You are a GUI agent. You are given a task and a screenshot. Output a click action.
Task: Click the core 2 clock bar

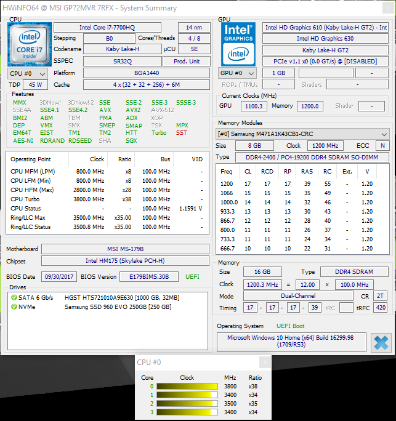point(187,404)
